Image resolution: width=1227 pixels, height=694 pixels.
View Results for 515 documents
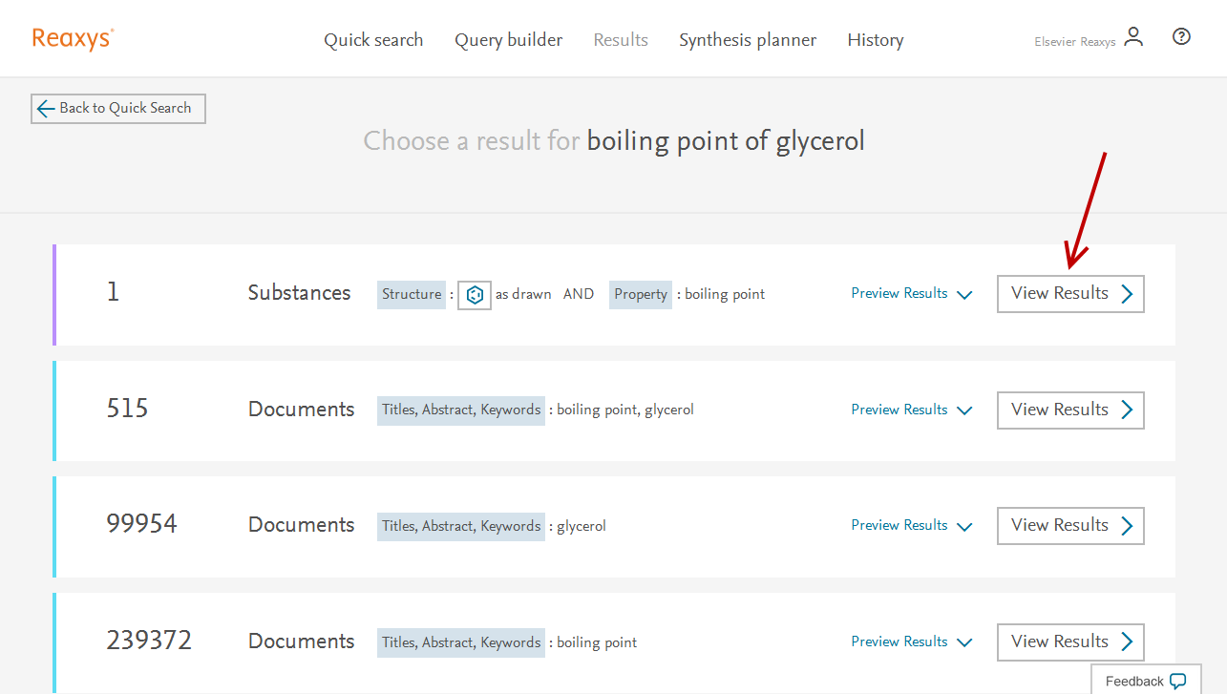1070,410
